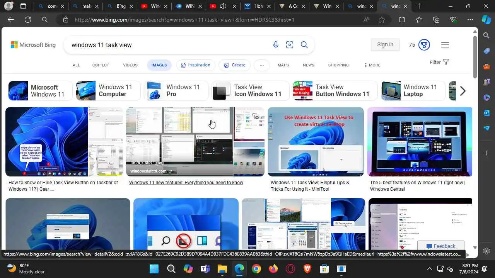Viewport: 495px width, 278px height.
Task: Show hidden system tray icons chevron
Action: (429, 269)
